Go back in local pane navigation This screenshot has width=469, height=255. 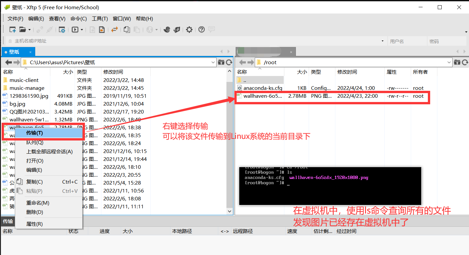9,62
